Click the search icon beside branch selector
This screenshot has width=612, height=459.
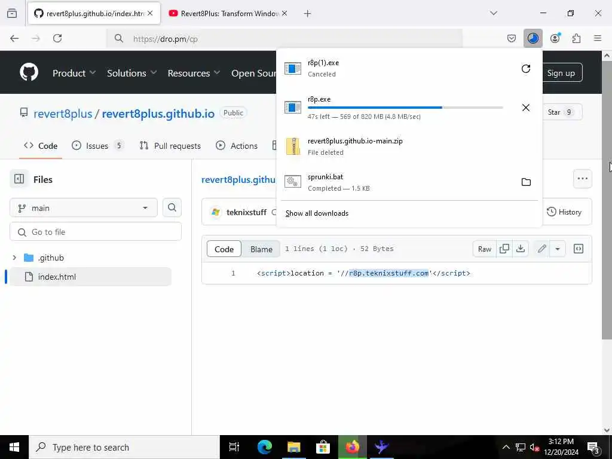172,207
